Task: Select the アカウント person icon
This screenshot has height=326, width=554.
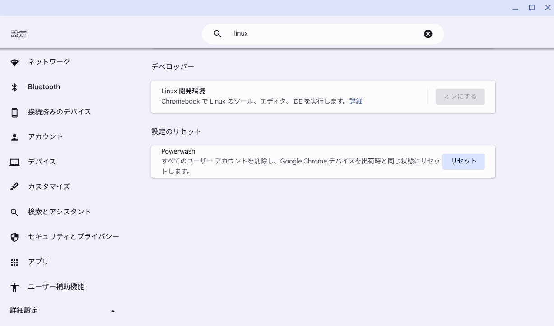Action: [14, 137]
